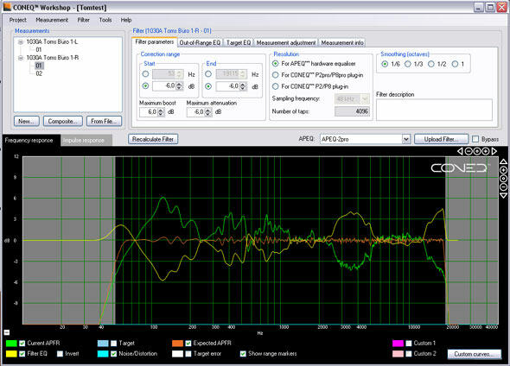Select 1/3 octave smoothing

[408, 64]
